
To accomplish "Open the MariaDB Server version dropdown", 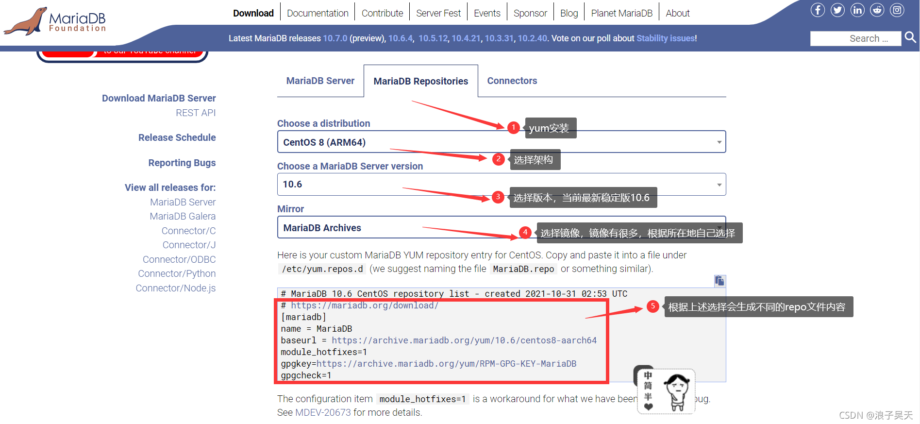I will (x=502, y=185).
